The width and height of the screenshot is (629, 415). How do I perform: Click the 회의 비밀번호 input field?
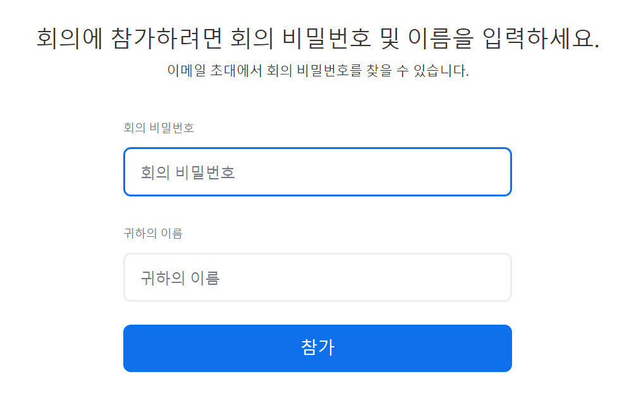point(317,172)
